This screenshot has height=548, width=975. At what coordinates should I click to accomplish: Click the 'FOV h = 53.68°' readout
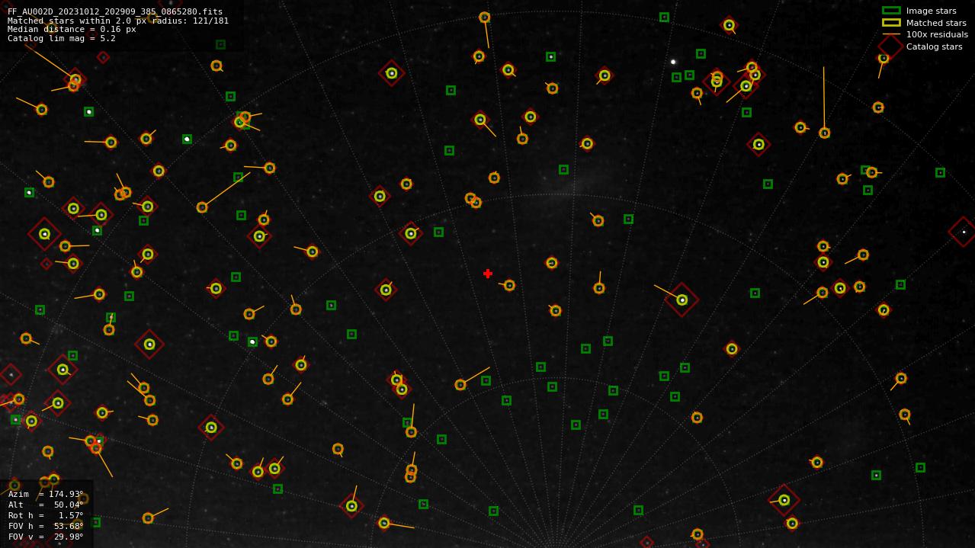46,526
